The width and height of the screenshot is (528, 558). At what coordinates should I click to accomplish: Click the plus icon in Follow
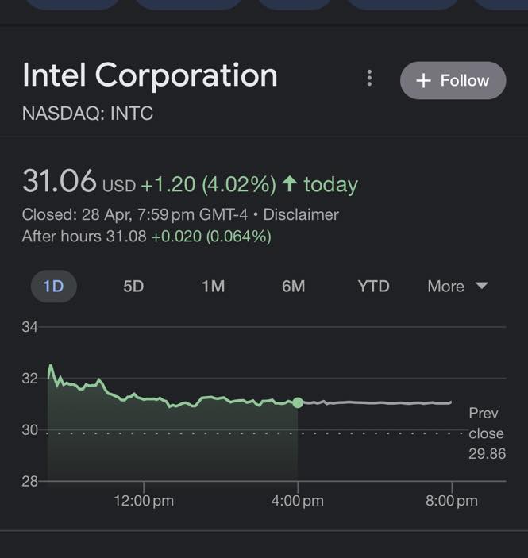click(x=423, y=81)
